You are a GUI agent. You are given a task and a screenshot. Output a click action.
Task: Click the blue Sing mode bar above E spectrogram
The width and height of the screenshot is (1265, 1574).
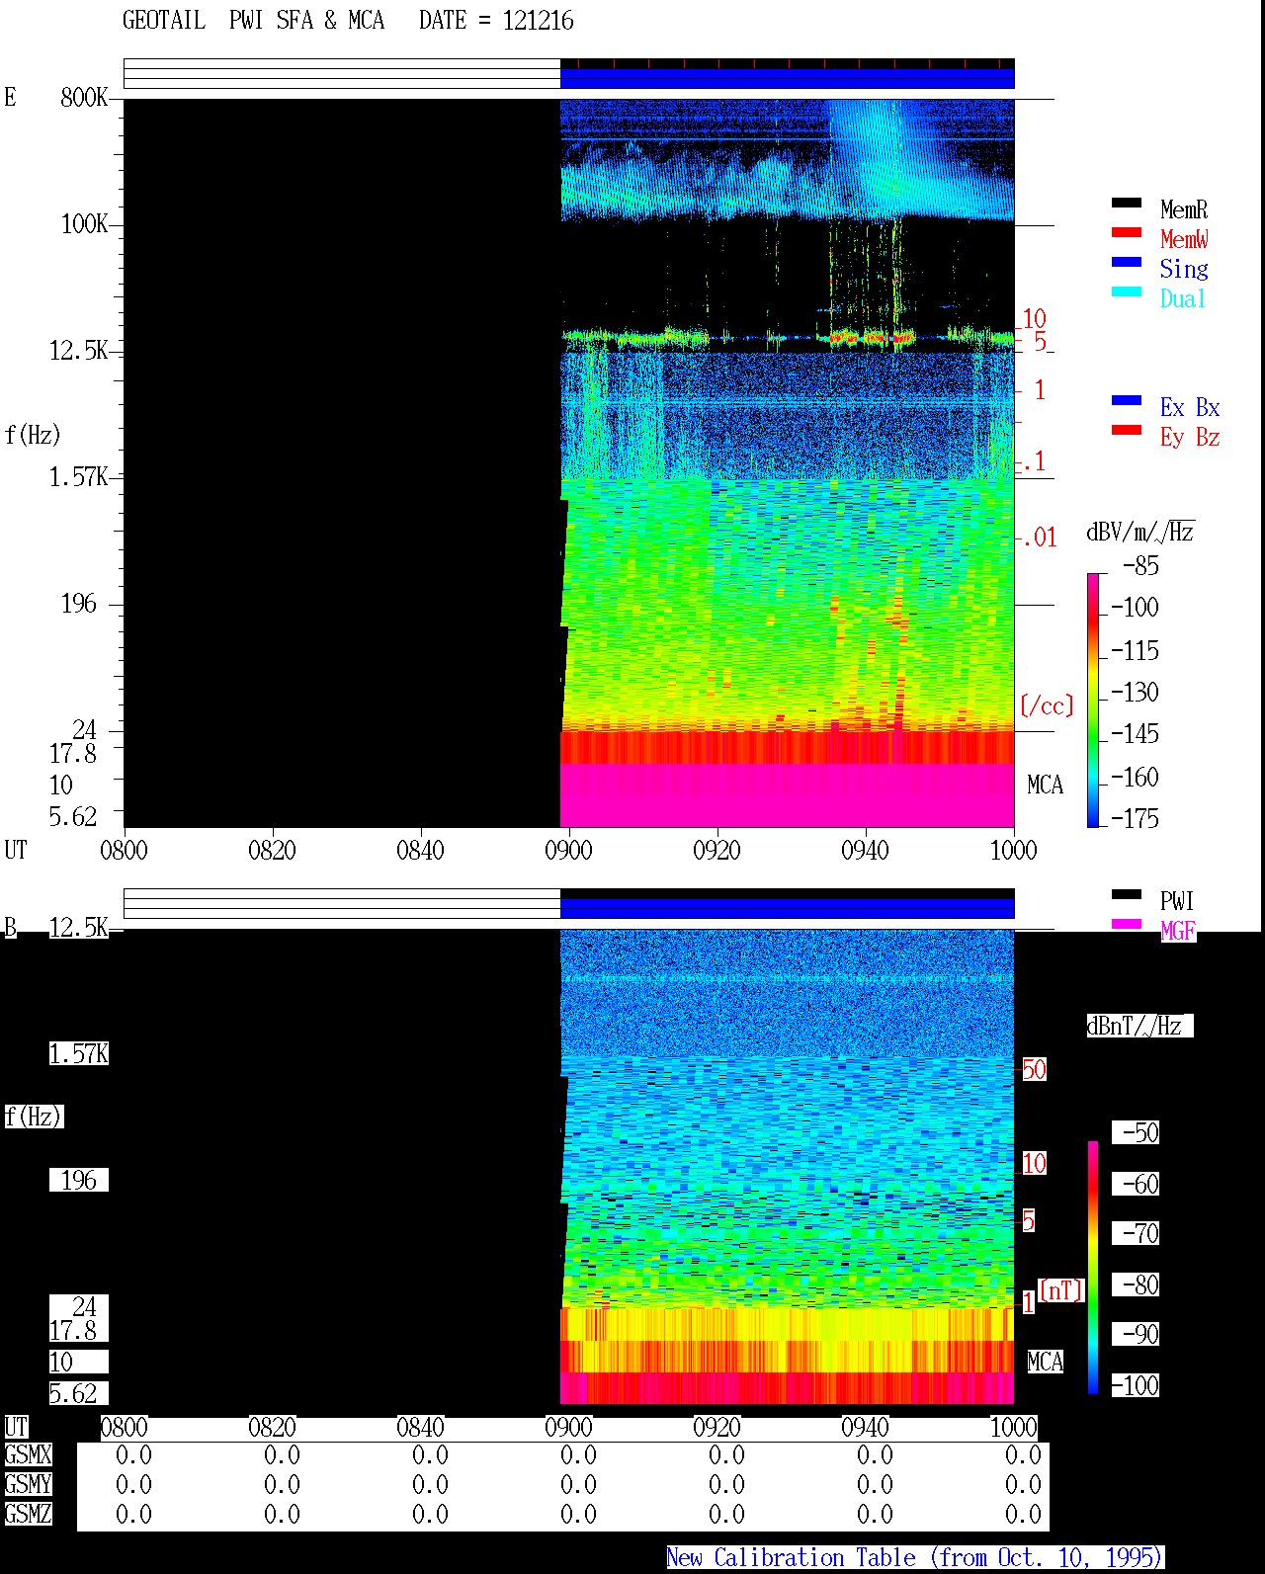click(x=787, y=78)
